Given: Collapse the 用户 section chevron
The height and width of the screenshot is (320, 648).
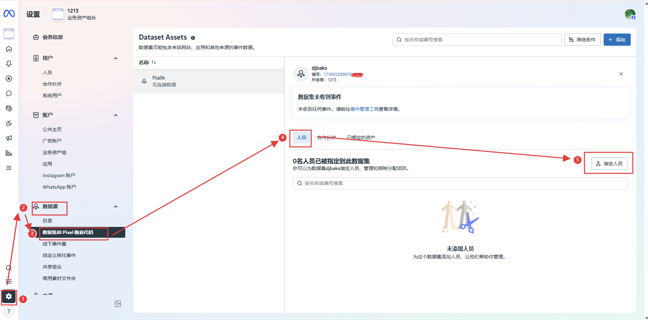Looking at the screenshot, I should pyautogui.click(x=116, y=58).
